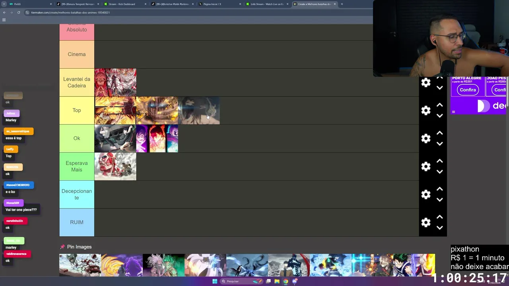Select green-haired pinned image in strip
The width and height of the screenshot is (509, 286).
tap(163, 265)
